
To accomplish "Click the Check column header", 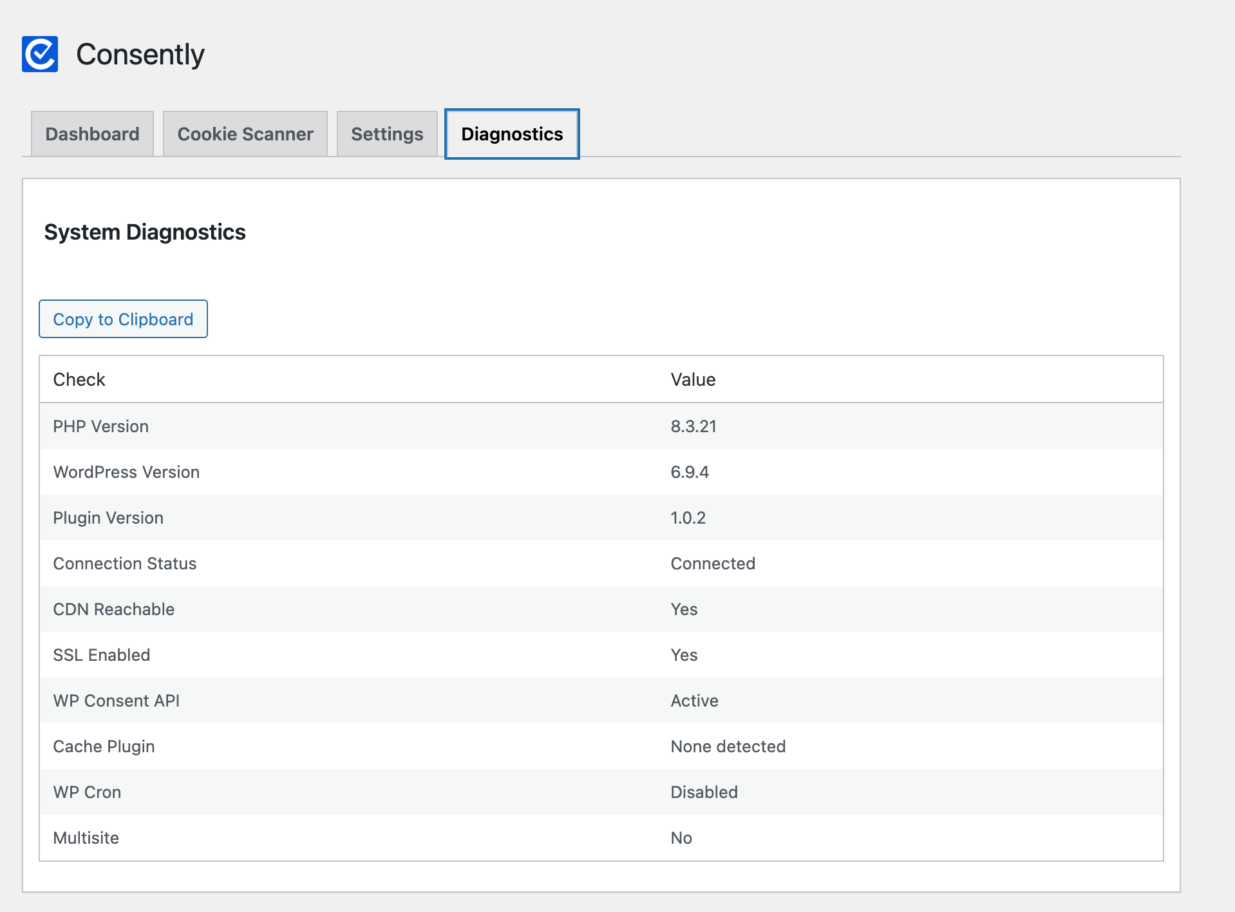I will pos(79,379).
